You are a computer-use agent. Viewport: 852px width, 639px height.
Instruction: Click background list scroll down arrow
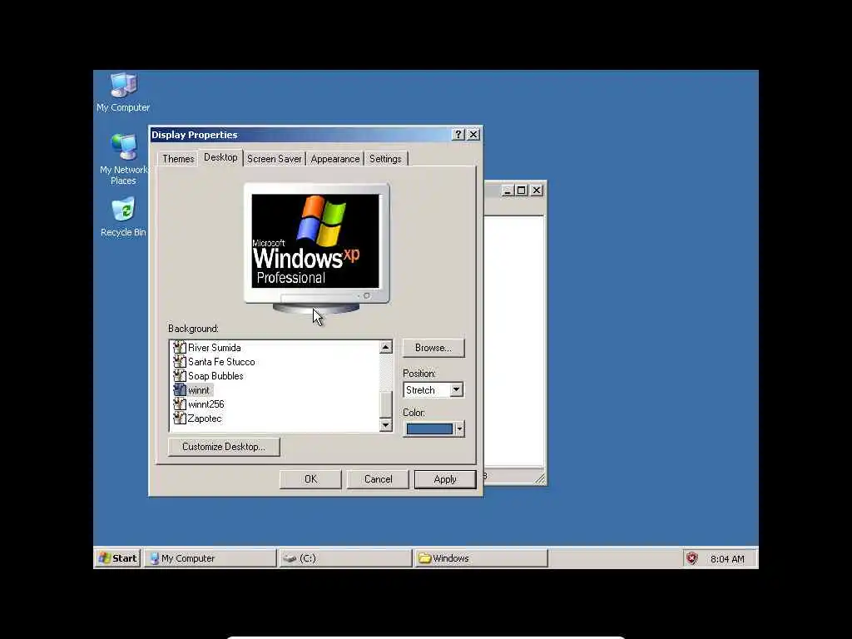tap(386, 425)
